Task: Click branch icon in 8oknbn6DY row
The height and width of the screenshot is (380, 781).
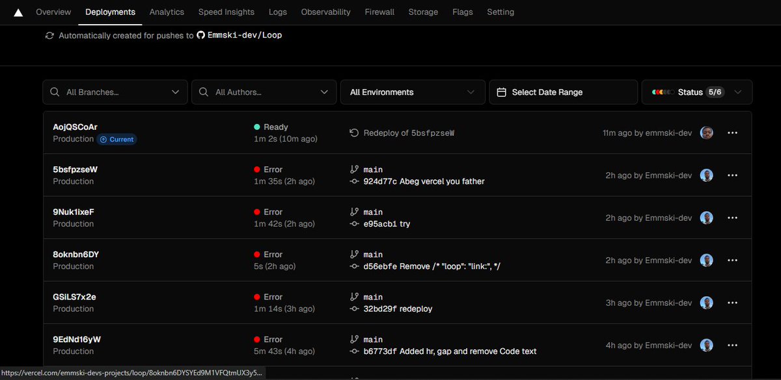Action: tap(354, 255)
